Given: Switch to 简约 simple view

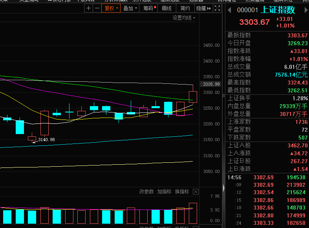Looking at the screenshot, I should click(185, 8).
